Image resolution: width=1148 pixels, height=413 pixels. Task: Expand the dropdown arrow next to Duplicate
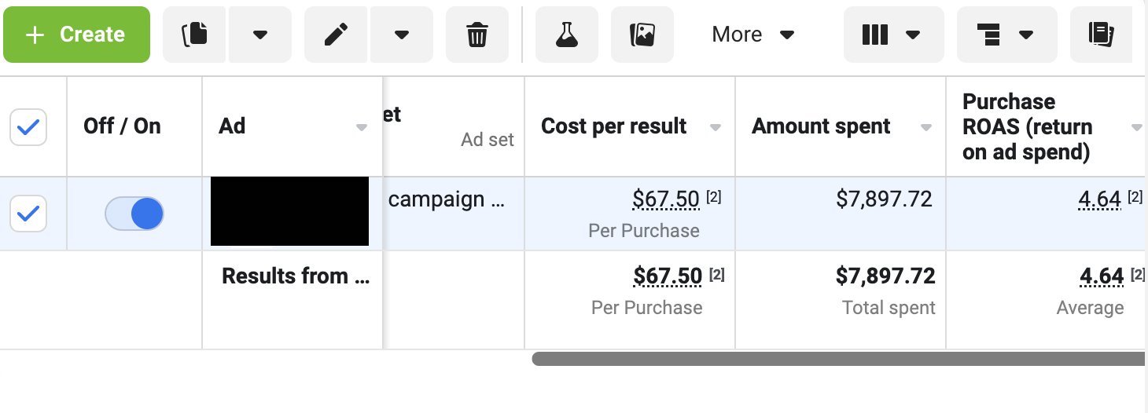tap(259, 35)
